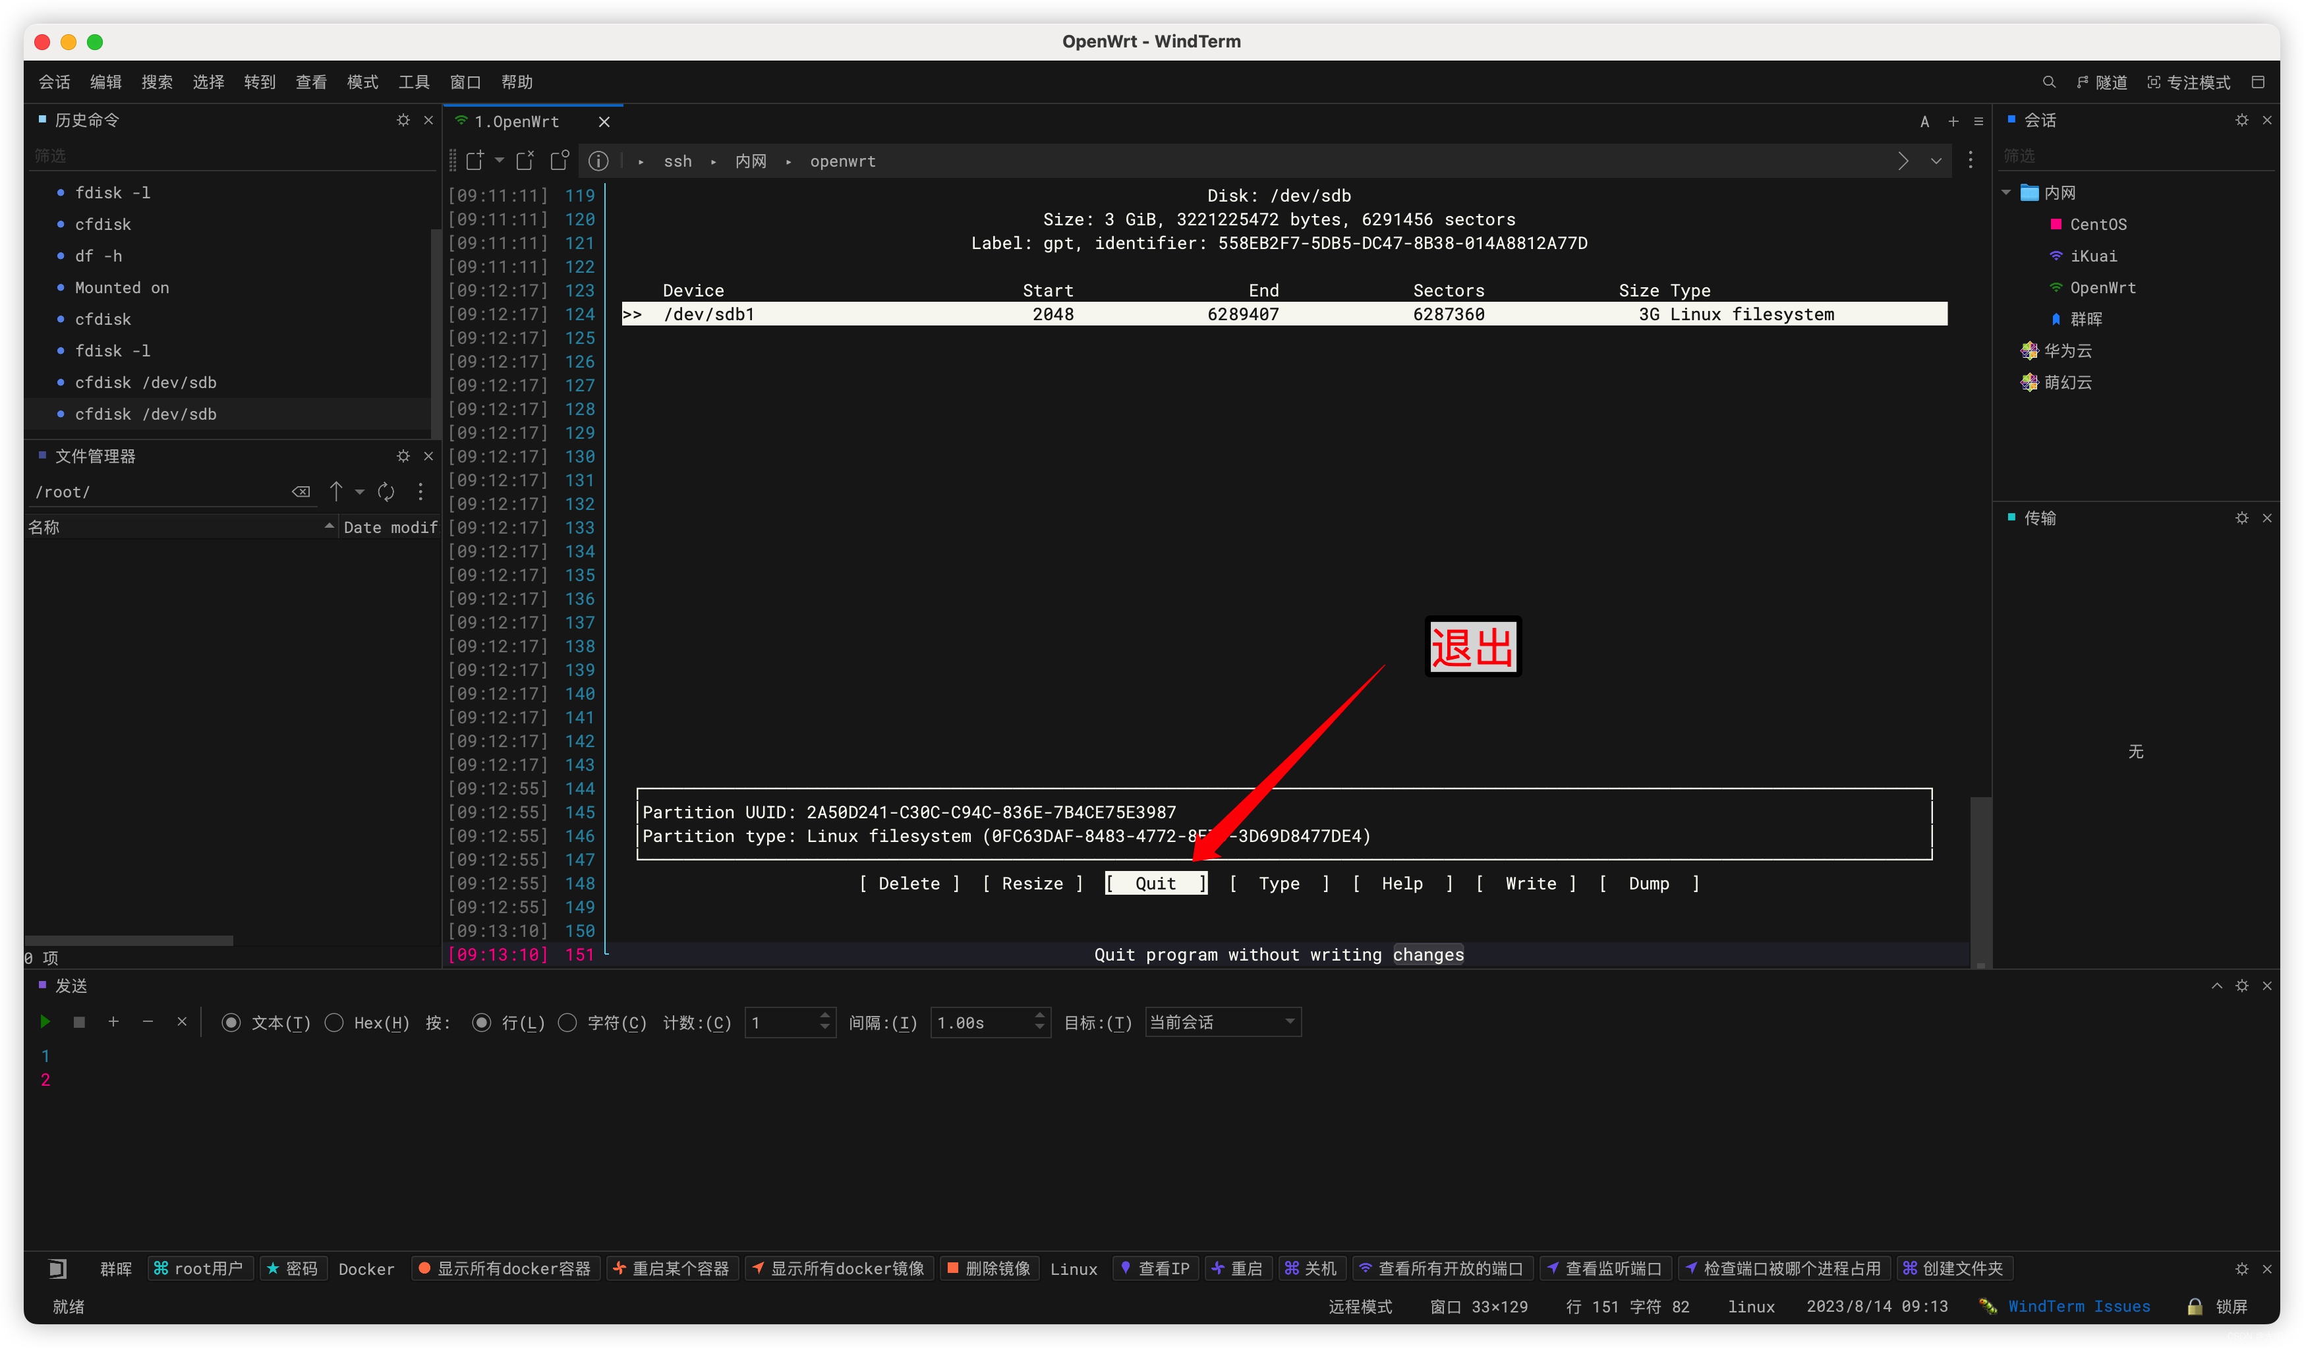The width and height of the screenshot is (2304, 1348).
Task: Click the 查看IP quick command
Action: click(x=1155, y=1268)
